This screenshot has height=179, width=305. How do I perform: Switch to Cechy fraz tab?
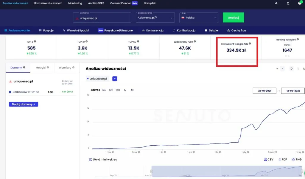[x=236, y=30]
